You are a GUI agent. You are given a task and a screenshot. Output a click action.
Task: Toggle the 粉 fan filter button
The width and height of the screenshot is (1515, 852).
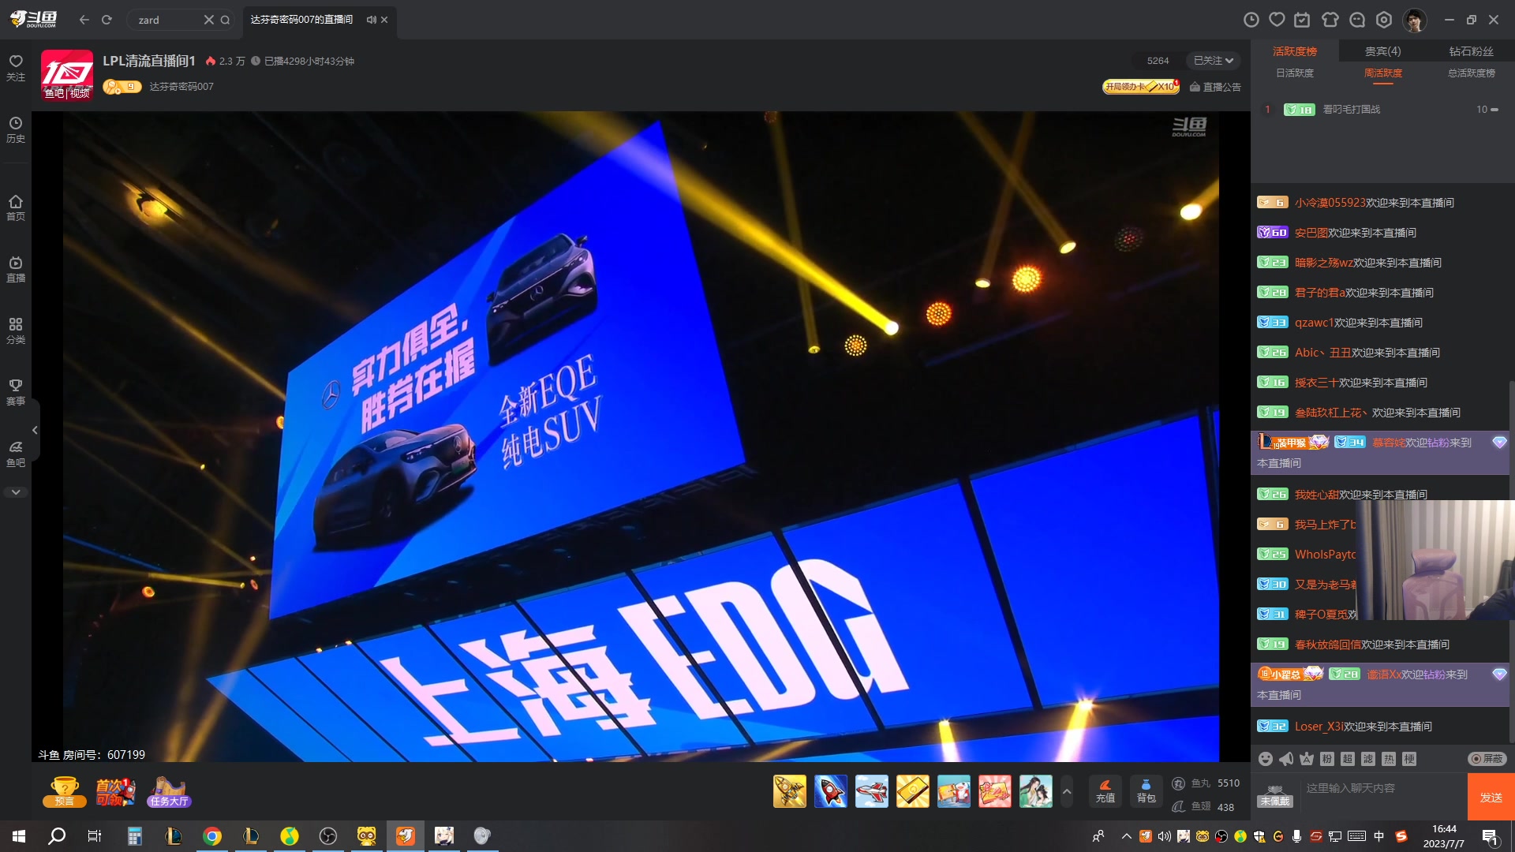coord(1327,759)
